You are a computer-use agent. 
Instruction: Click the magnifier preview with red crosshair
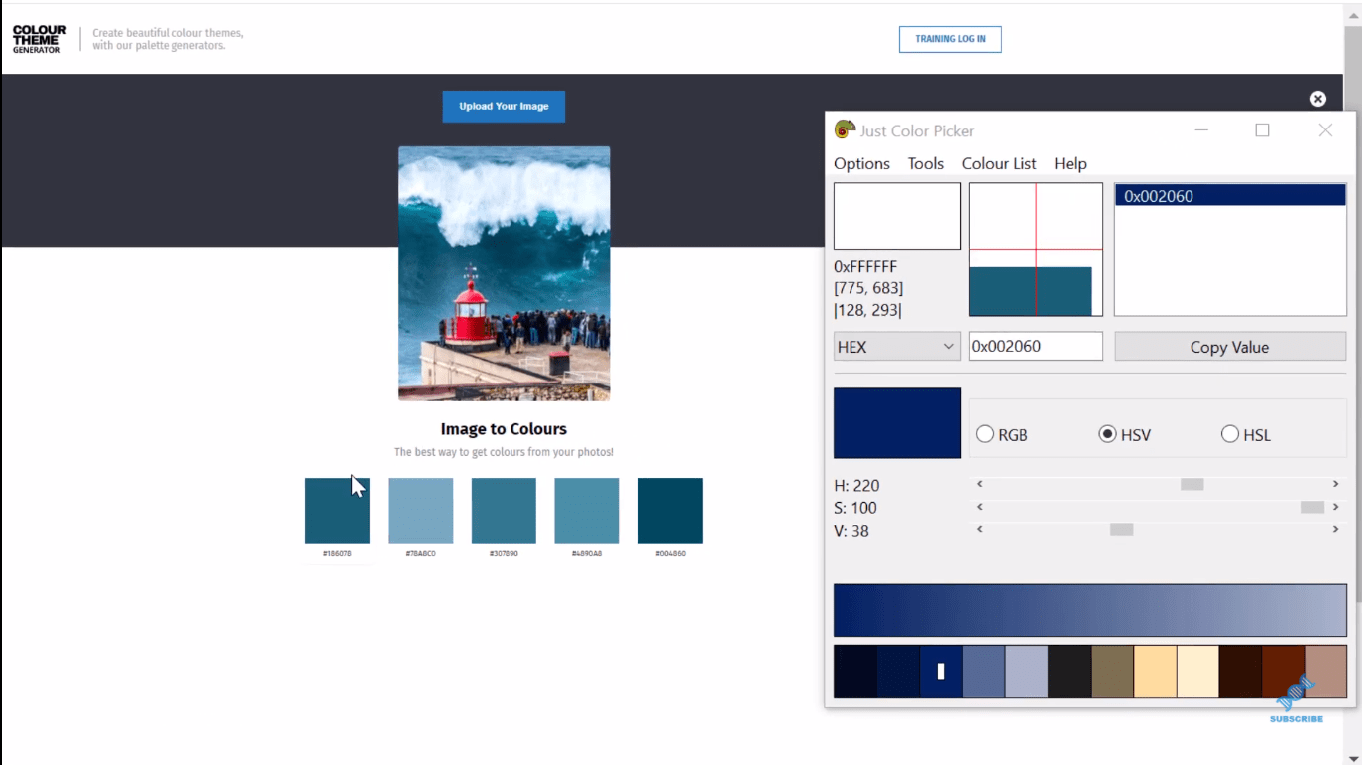click(1035, 249)
